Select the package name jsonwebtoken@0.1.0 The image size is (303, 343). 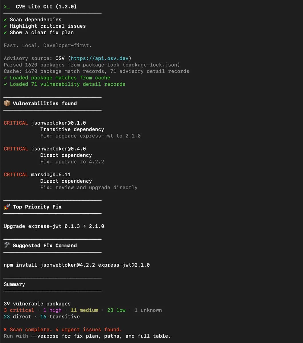click(58, 123)
